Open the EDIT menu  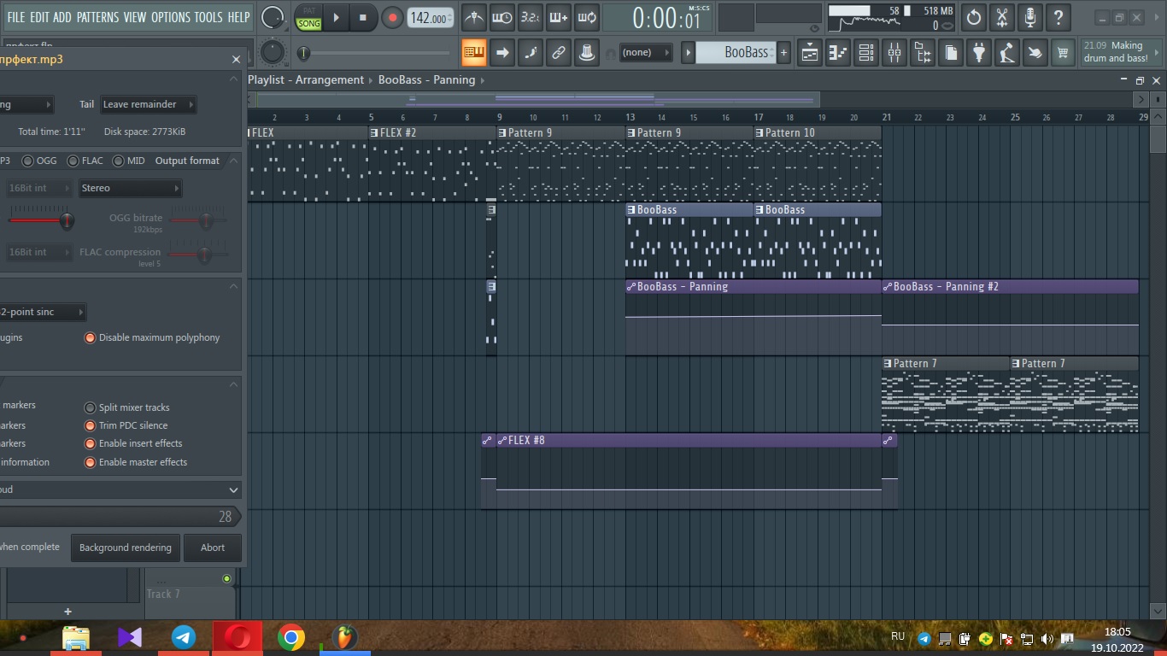click(39, 17)
